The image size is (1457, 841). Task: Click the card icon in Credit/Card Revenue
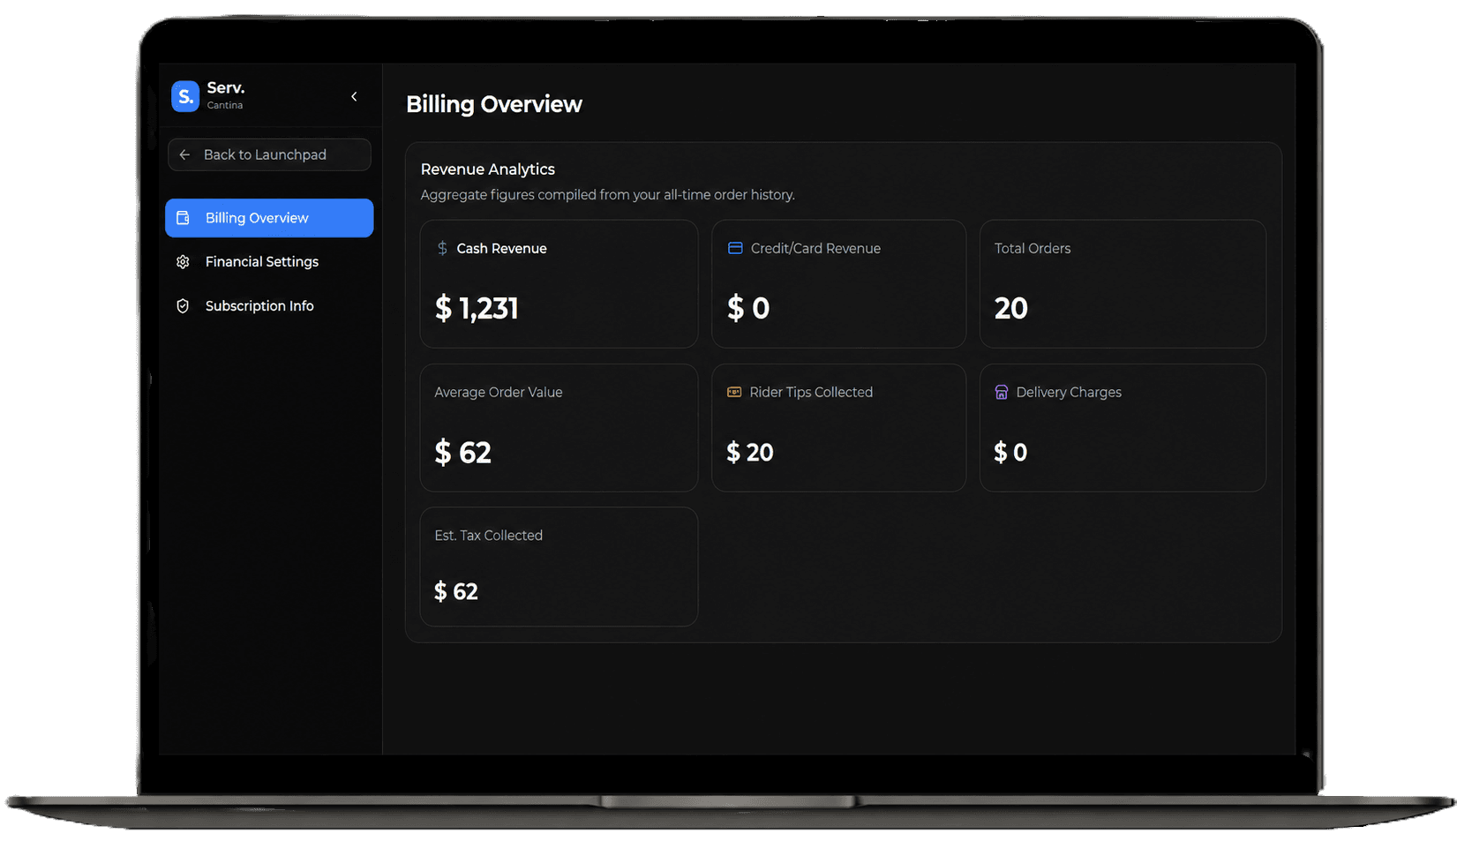click(735, 248)
